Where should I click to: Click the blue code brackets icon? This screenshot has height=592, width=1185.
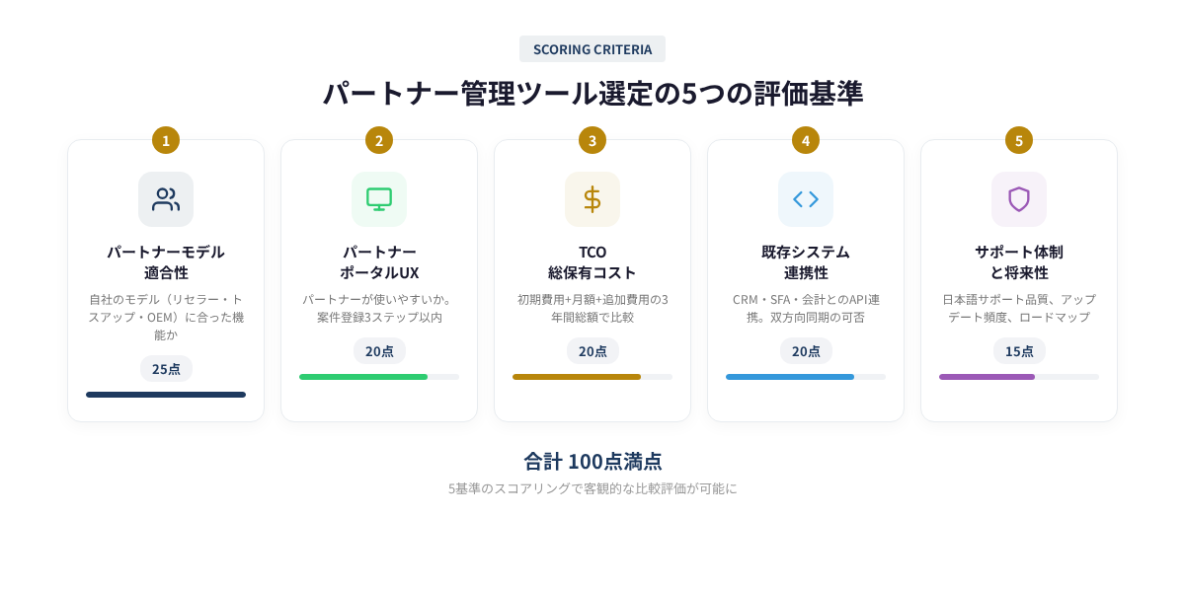[806, 199]
